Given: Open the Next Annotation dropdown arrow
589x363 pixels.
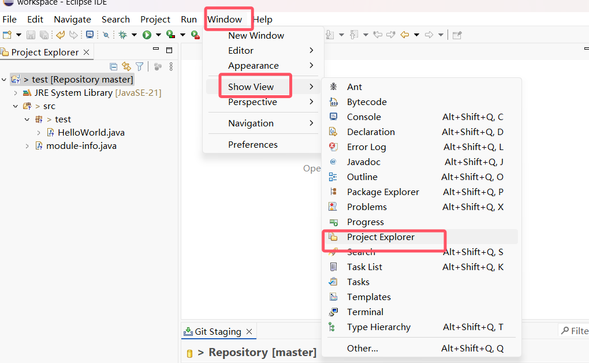Looking at the screenshot, I should pyautogui.click(x=341, y=35).
